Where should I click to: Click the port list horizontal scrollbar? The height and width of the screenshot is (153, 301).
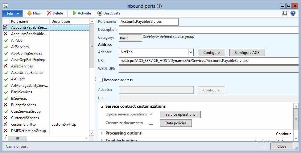click(46, 138)
